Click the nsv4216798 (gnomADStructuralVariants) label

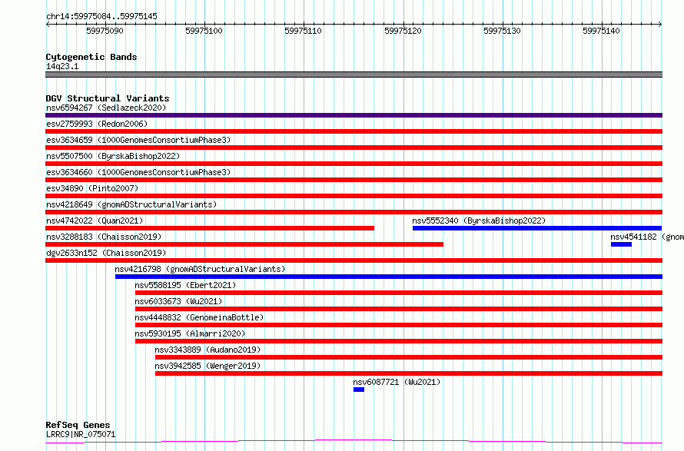coord(200,269)
